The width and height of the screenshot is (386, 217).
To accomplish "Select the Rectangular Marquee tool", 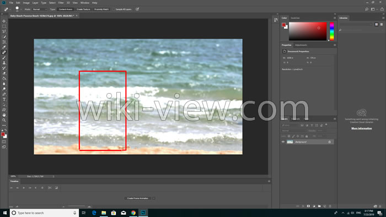I will point(4,26).
